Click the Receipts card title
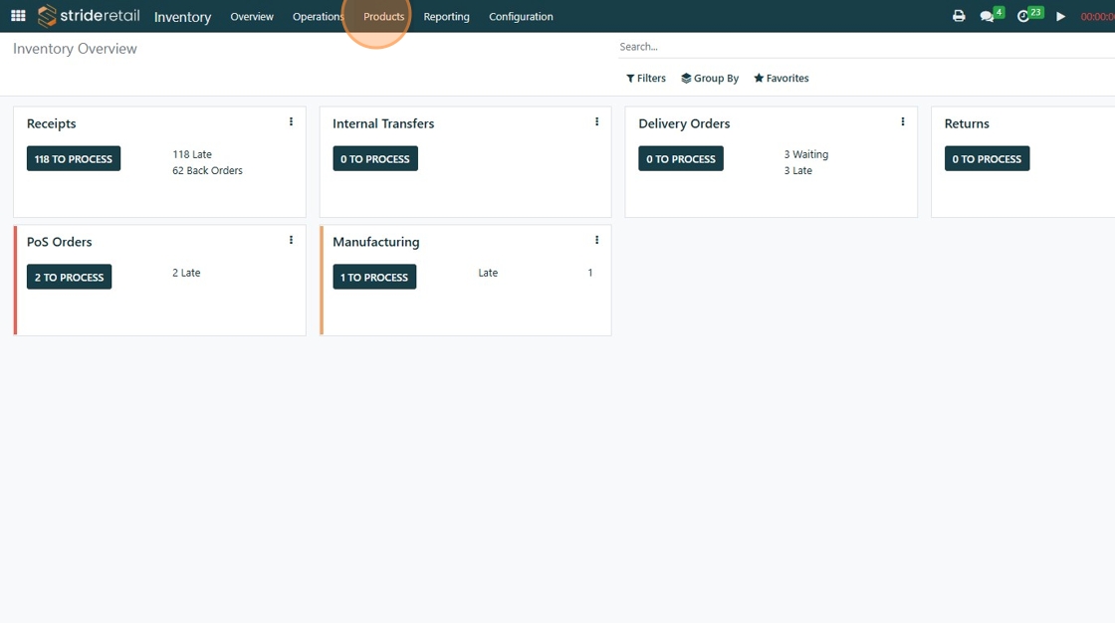The height and width of the screenshot is (623, 1115). 51,123
